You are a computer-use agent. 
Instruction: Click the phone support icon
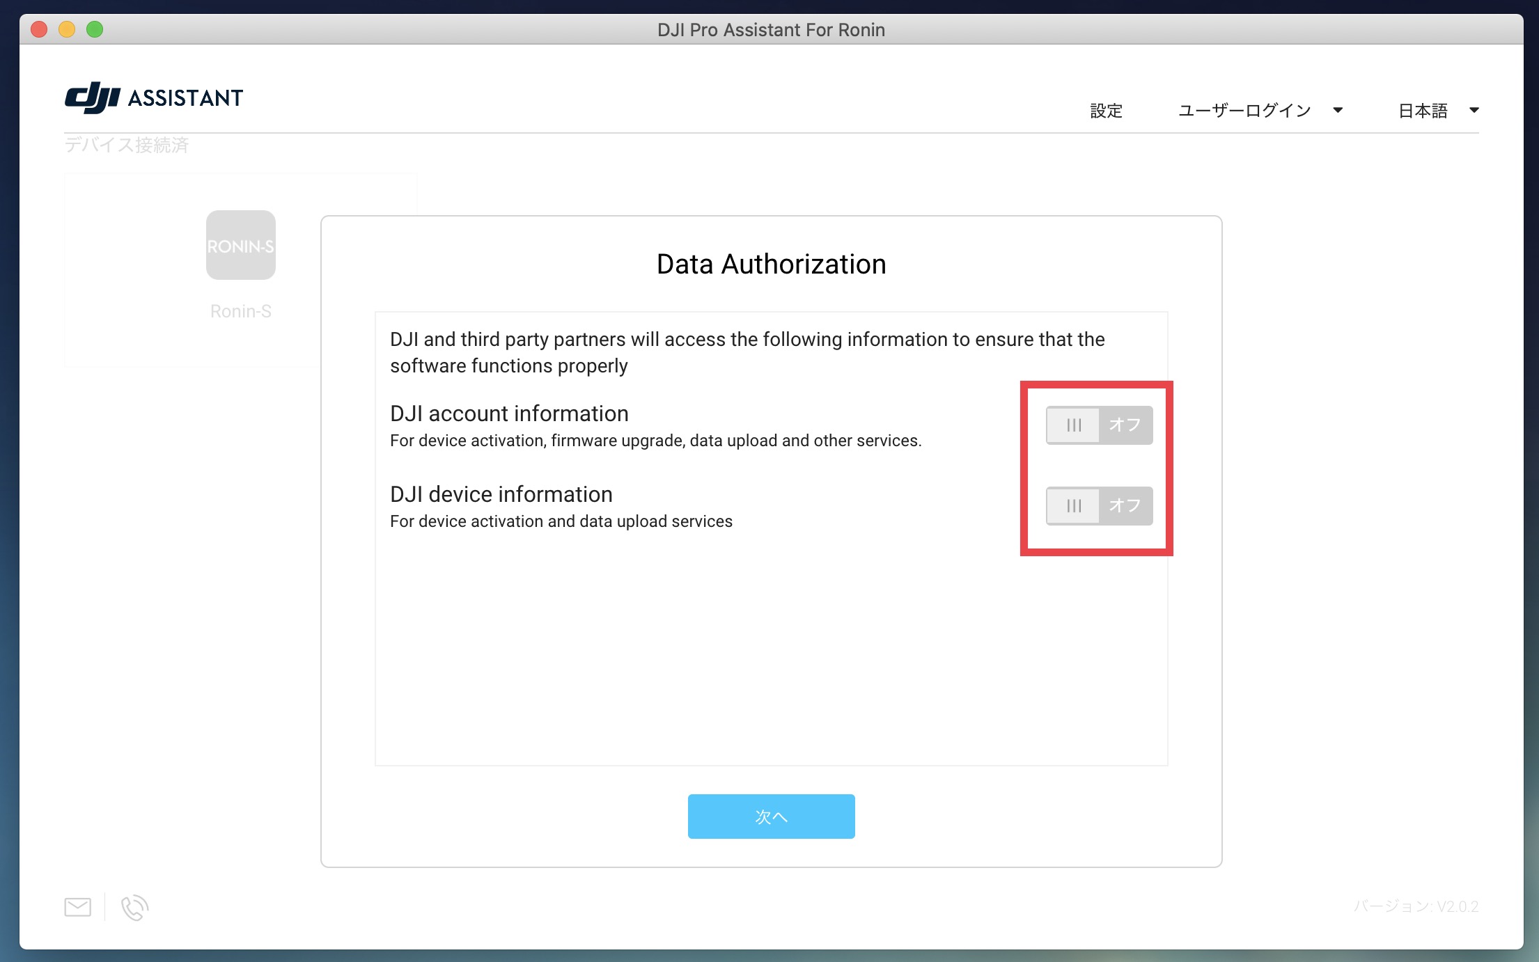point(134,908)
